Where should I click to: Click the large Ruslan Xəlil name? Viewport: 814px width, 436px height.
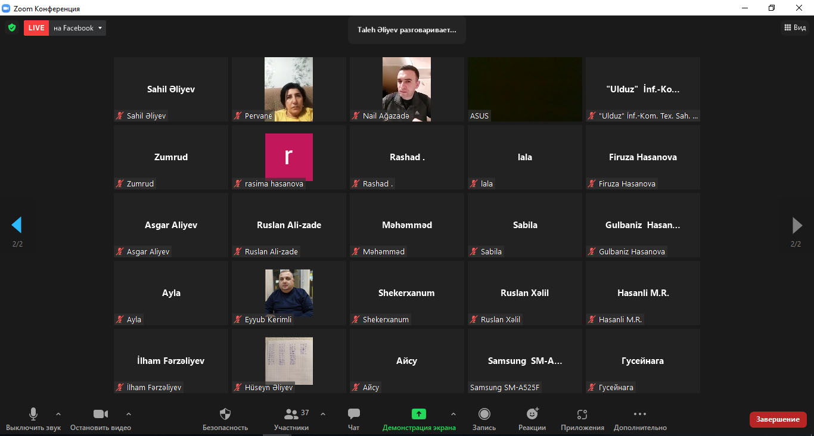click(524, 293)
